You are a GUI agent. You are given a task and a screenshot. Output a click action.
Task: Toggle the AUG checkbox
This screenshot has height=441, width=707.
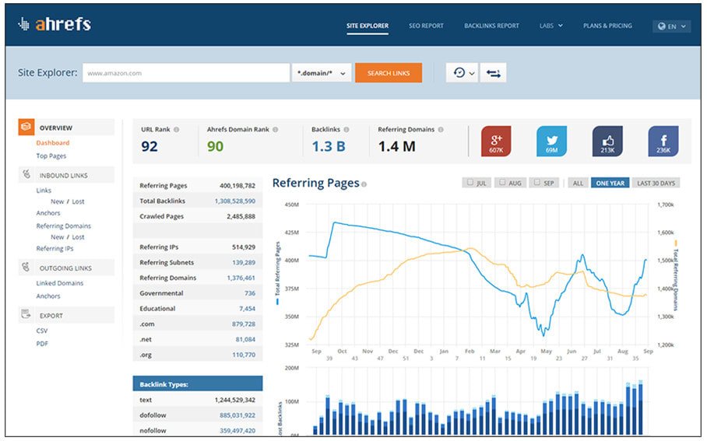502,183
